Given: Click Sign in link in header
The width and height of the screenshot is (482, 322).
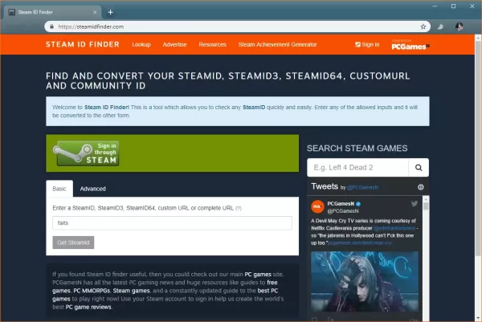Looking at the screenshot, I should click(367, 44).
